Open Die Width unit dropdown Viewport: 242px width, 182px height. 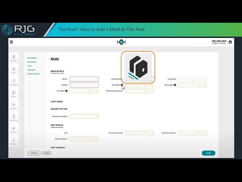pyautogui.click(x=94, y=91)
